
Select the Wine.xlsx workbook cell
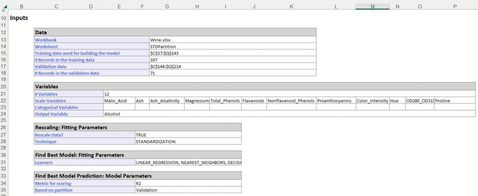click(232, 40)
